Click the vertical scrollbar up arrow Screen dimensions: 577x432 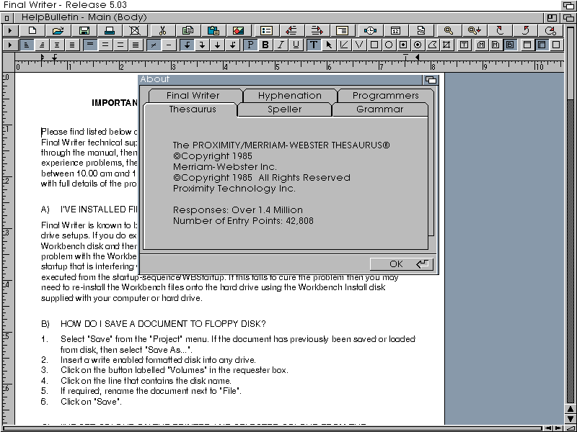click(571, 408)
